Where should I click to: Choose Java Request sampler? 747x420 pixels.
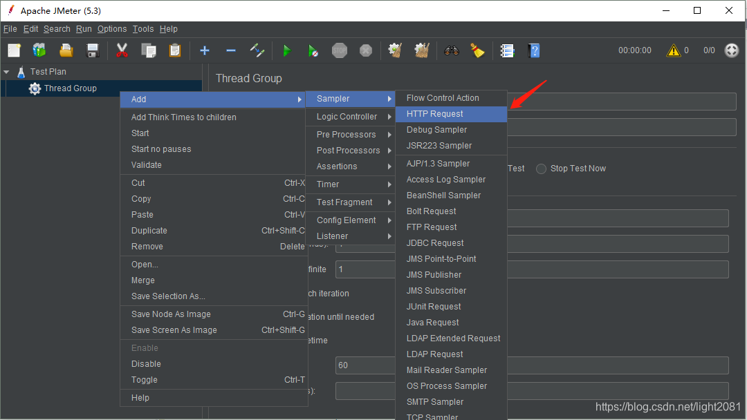click(x=451, y=323)
